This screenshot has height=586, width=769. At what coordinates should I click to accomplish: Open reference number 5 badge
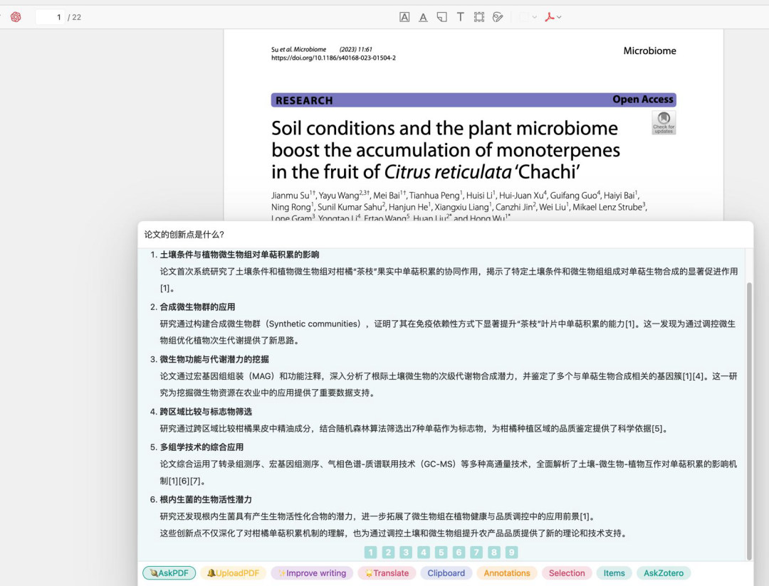(441, 552)
